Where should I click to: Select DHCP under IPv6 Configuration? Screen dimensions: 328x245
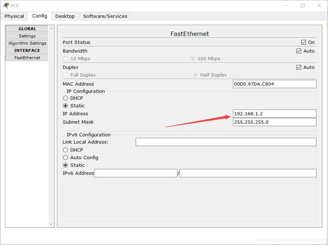(x=66, y=150)
